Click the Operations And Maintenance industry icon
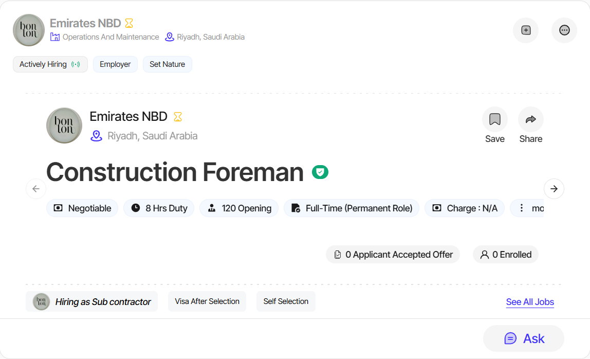The height and width of the screenshot is (359, 590). coord(55,37)
